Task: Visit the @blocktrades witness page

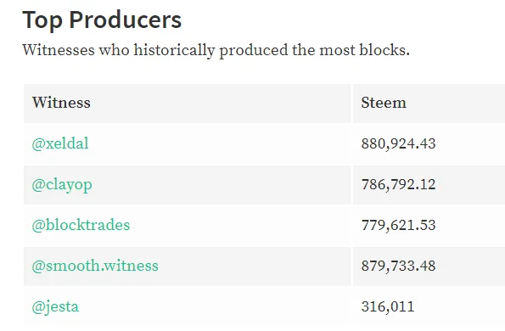Action: pos(81,225)
